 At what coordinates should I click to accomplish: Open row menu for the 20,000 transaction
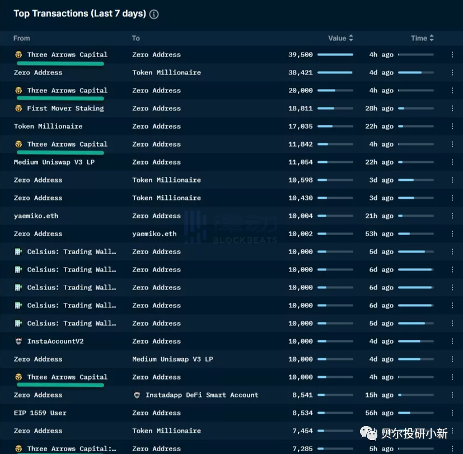[x=452, y=90]
